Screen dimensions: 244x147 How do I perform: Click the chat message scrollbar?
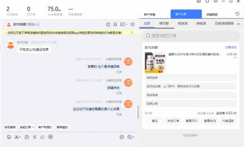[x=138, y=112]
